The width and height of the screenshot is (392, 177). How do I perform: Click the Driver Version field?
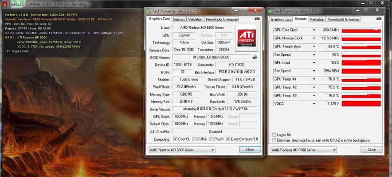click(215, 109)
